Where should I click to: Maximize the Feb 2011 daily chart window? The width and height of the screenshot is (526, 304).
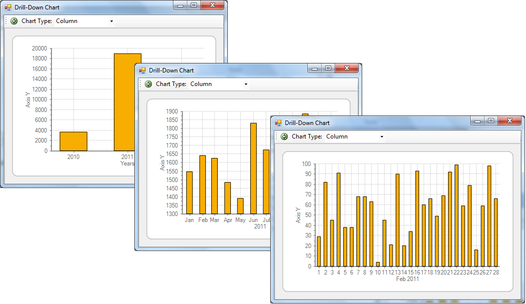(x=491, y=120)
